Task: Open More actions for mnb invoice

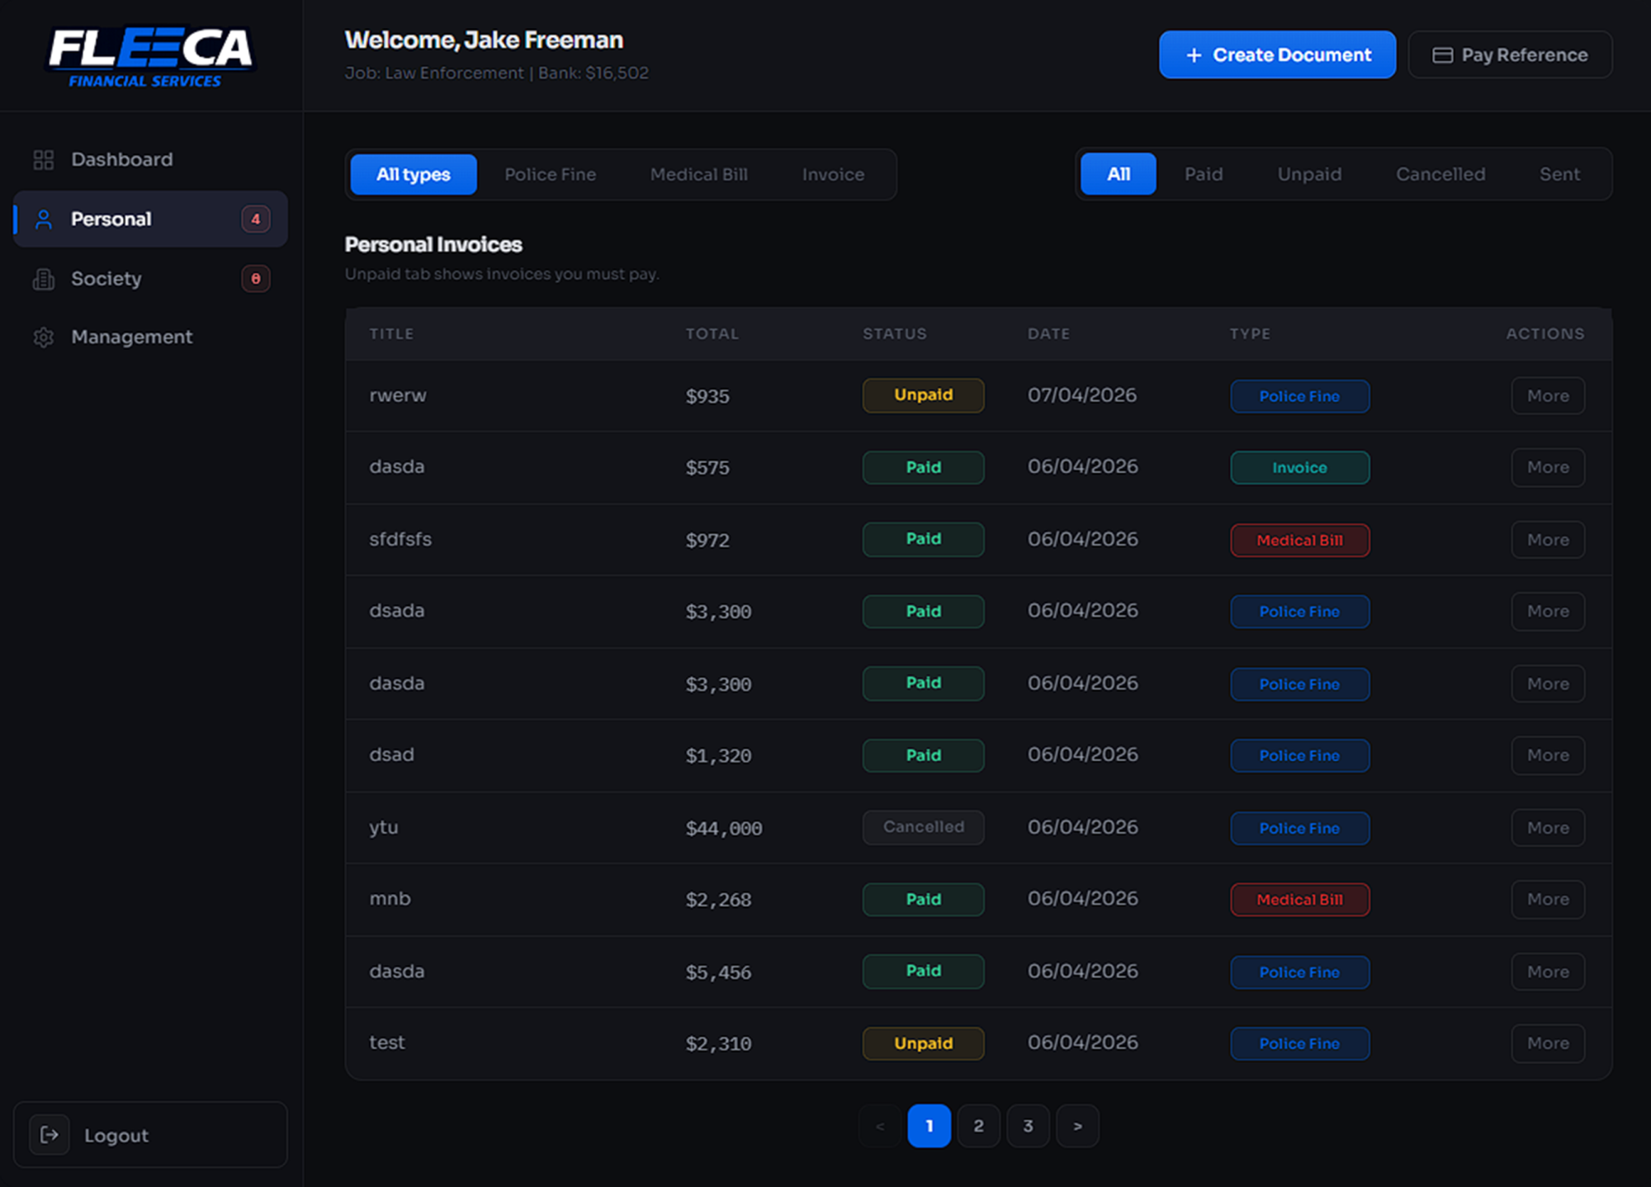Action: click(x=1548, y=900)
